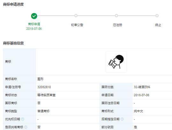Click the 商标状态 row label
The image size is (172, 130).
coord(11,95)
